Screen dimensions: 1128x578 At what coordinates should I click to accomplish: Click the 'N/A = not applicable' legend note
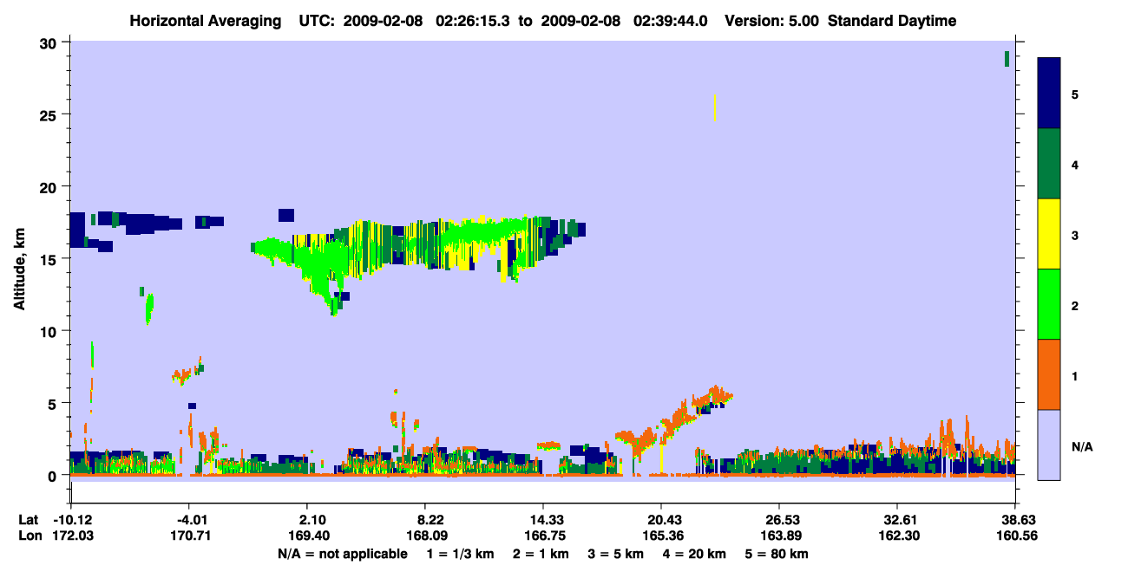click(x=343, y=554)
